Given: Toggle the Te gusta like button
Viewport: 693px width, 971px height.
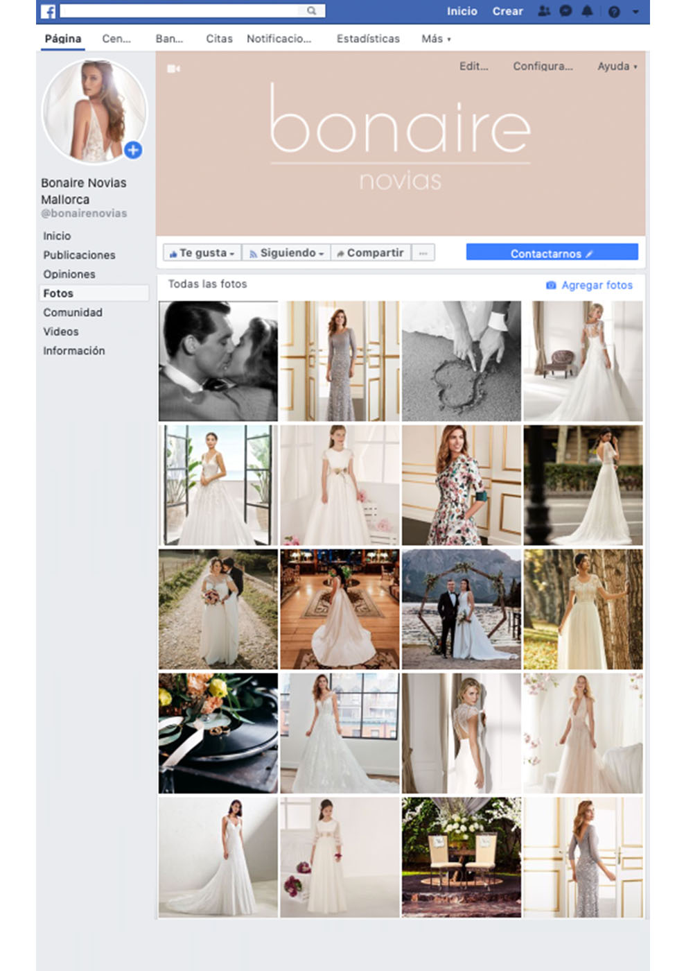Looking at the screenshot, I should tap(202, 253).
